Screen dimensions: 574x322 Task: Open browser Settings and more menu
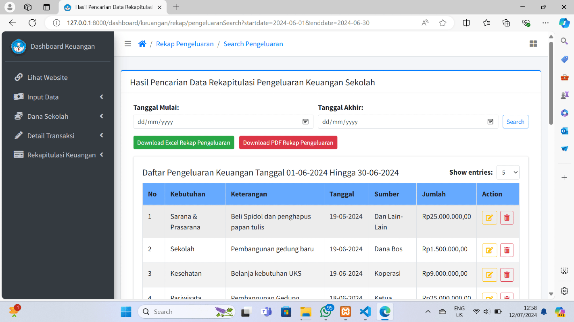coord(545,23)
